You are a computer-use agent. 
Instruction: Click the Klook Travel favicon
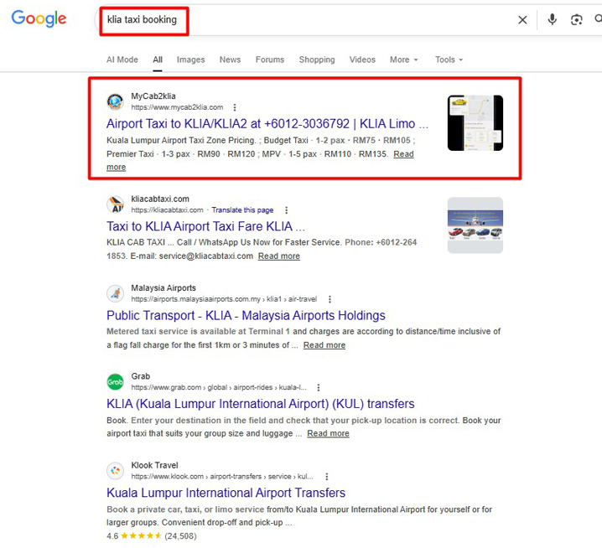115,471
